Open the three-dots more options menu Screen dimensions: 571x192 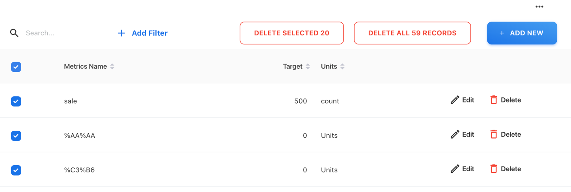[x=539, y=7]
